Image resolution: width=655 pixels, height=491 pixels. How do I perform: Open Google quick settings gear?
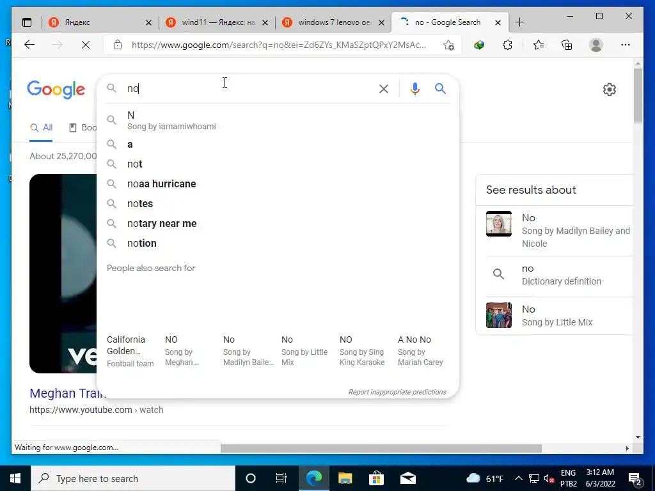click(610, 90)
